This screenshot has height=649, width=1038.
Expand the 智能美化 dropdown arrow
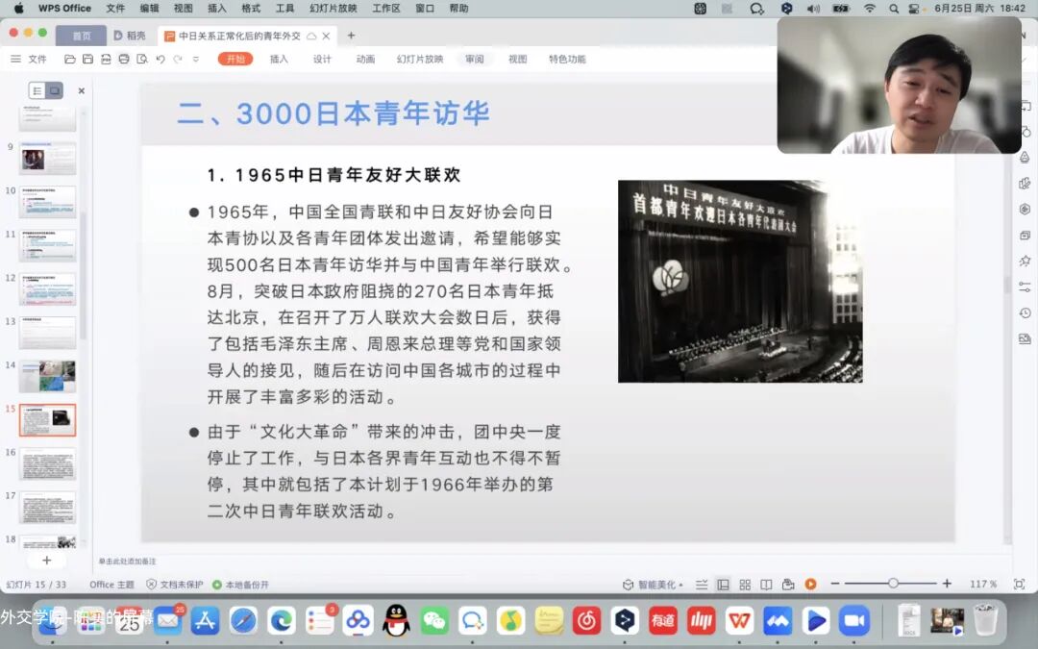pos(681,583)
